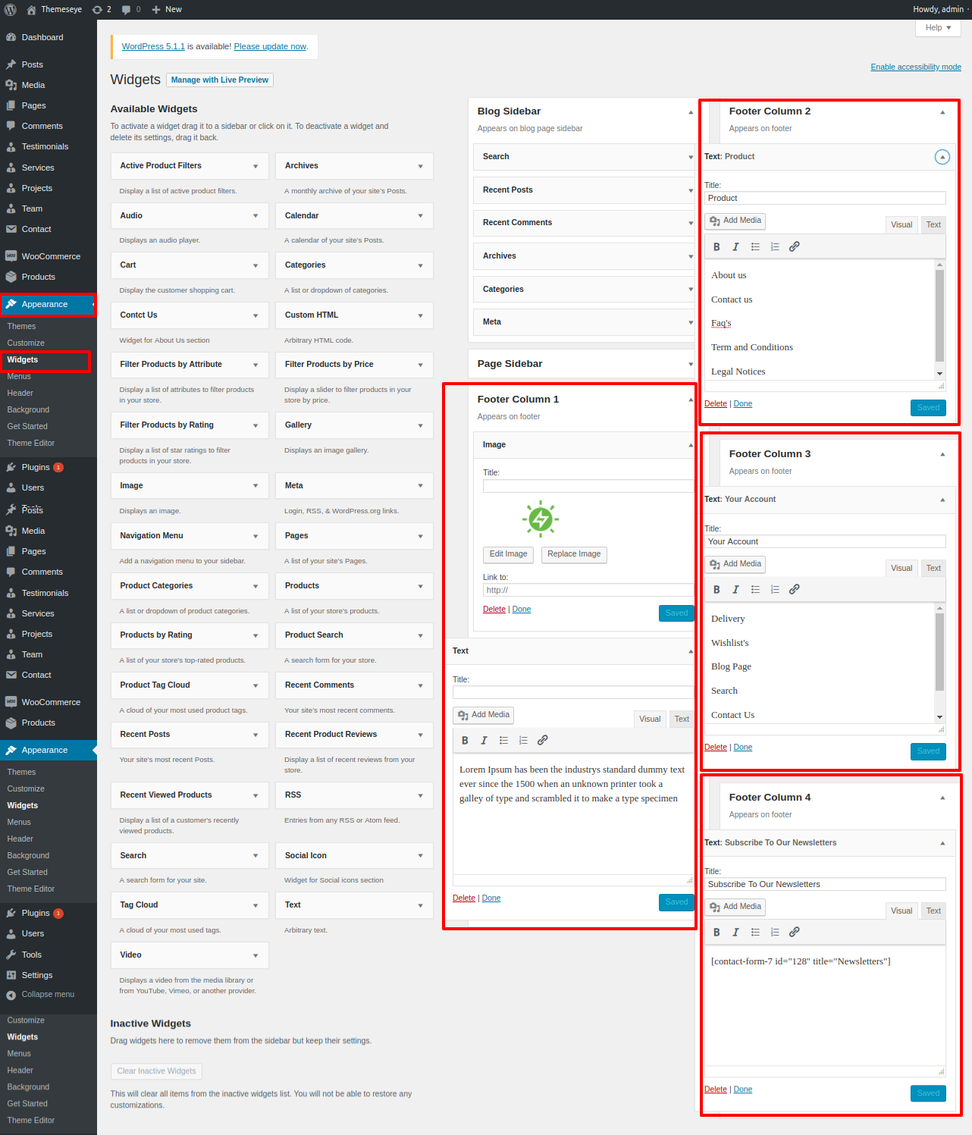This screenshot has width=972, height=1135.
Task: Click Collapse menu in the sidebar
Action: pyautogui.click(x=47, y=995)
